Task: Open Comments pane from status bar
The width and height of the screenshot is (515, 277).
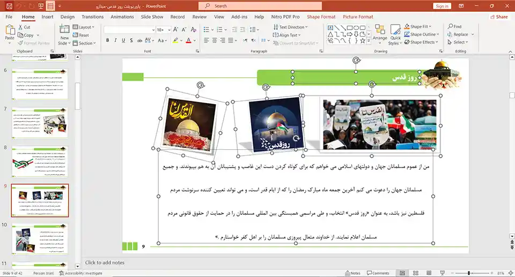Action: tap(378, 273)
